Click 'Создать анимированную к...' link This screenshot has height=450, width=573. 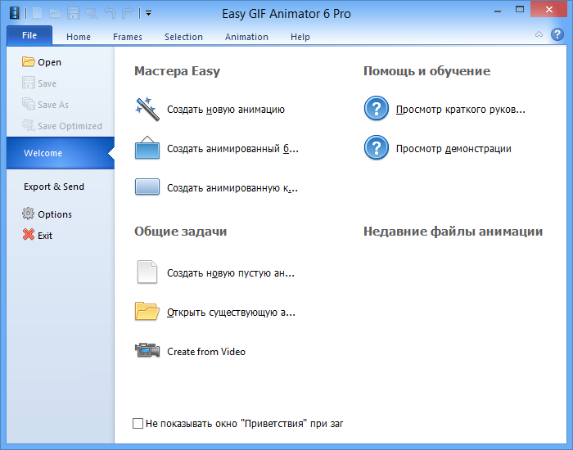232,188
